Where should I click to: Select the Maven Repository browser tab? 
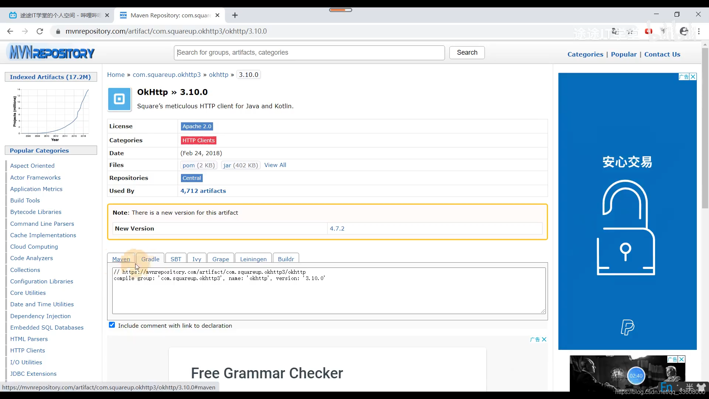(x=170, y=15)
